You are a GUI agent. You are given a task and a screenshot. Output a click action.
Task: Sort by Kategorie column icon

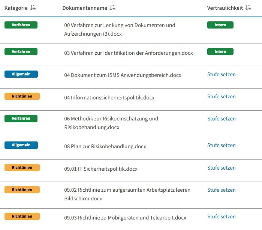pyautogui.click(x=33, y=8)
